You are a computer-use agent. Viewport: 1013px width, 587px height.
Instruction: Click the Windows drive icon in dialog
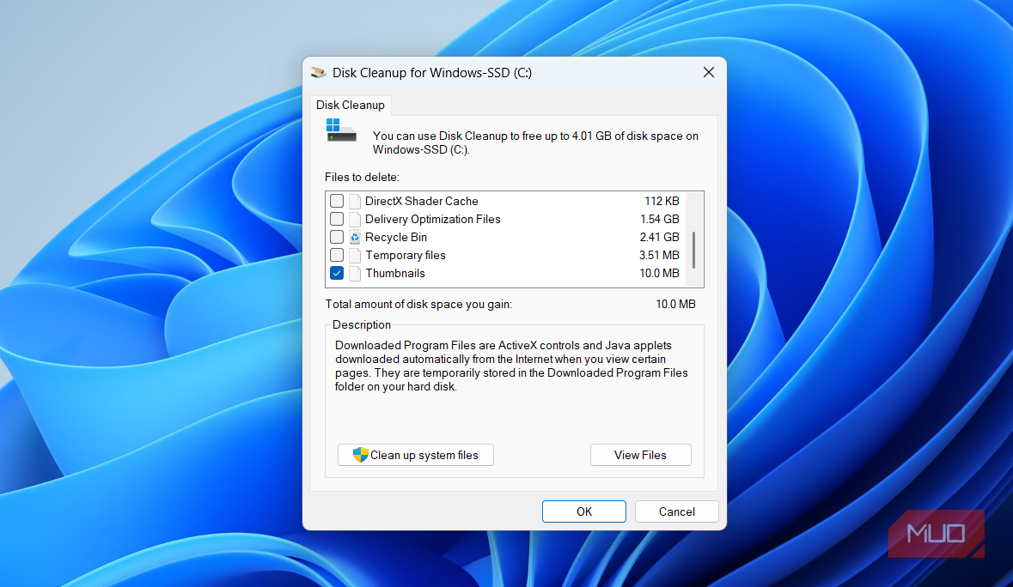tap(341, 130)
